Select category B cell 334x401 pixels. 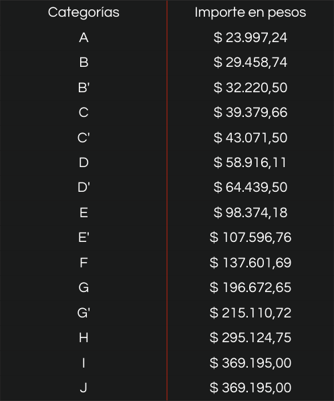(83, 62)
